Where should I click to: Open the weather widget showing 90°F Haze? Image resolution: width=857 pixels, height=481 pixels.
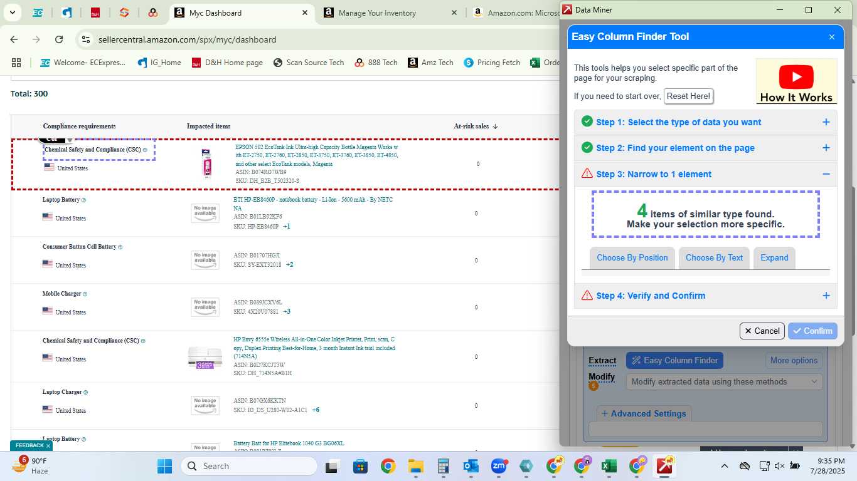(x=30, y=466)
